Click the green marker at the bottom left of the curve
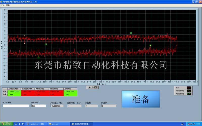Screen dimensions: 202x126 pyautogui.click(x=38, y=57)
